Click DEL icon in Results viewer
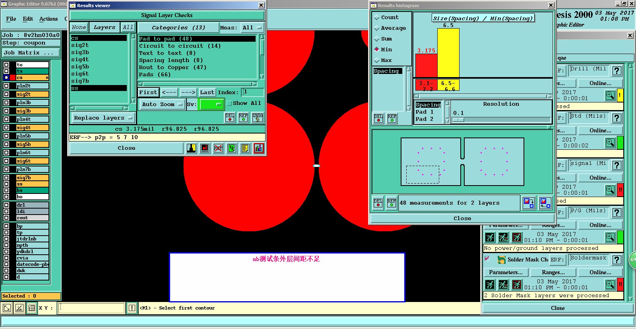Screen dimensions: 636x329 click(230, 118)
